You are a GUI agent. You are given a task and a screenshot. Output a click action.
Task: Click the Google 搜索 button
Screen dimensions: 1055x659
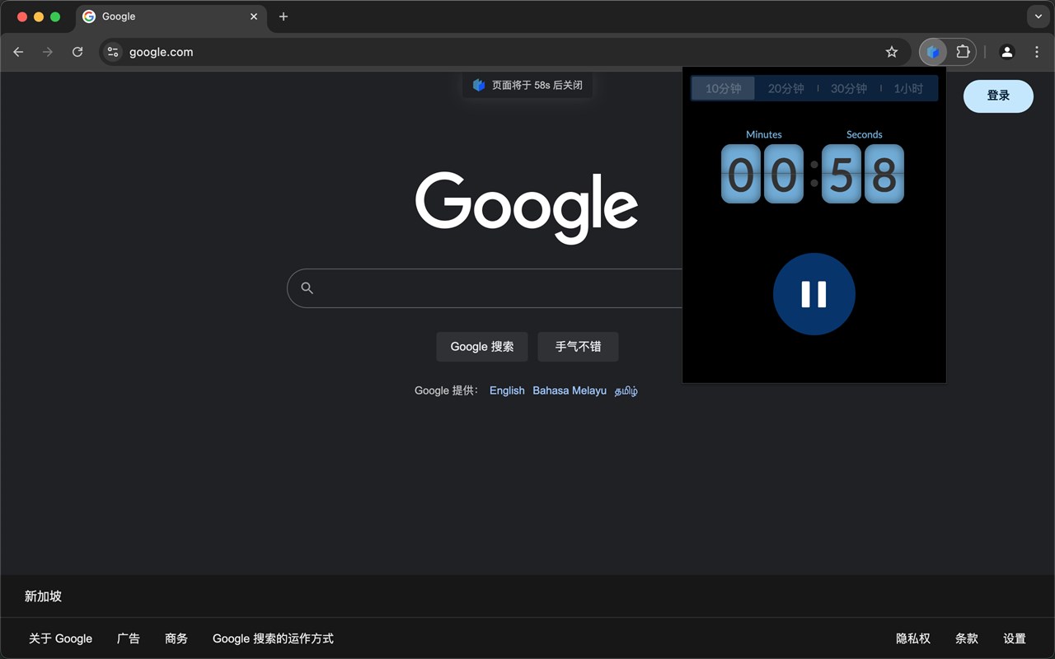(482, 347)
